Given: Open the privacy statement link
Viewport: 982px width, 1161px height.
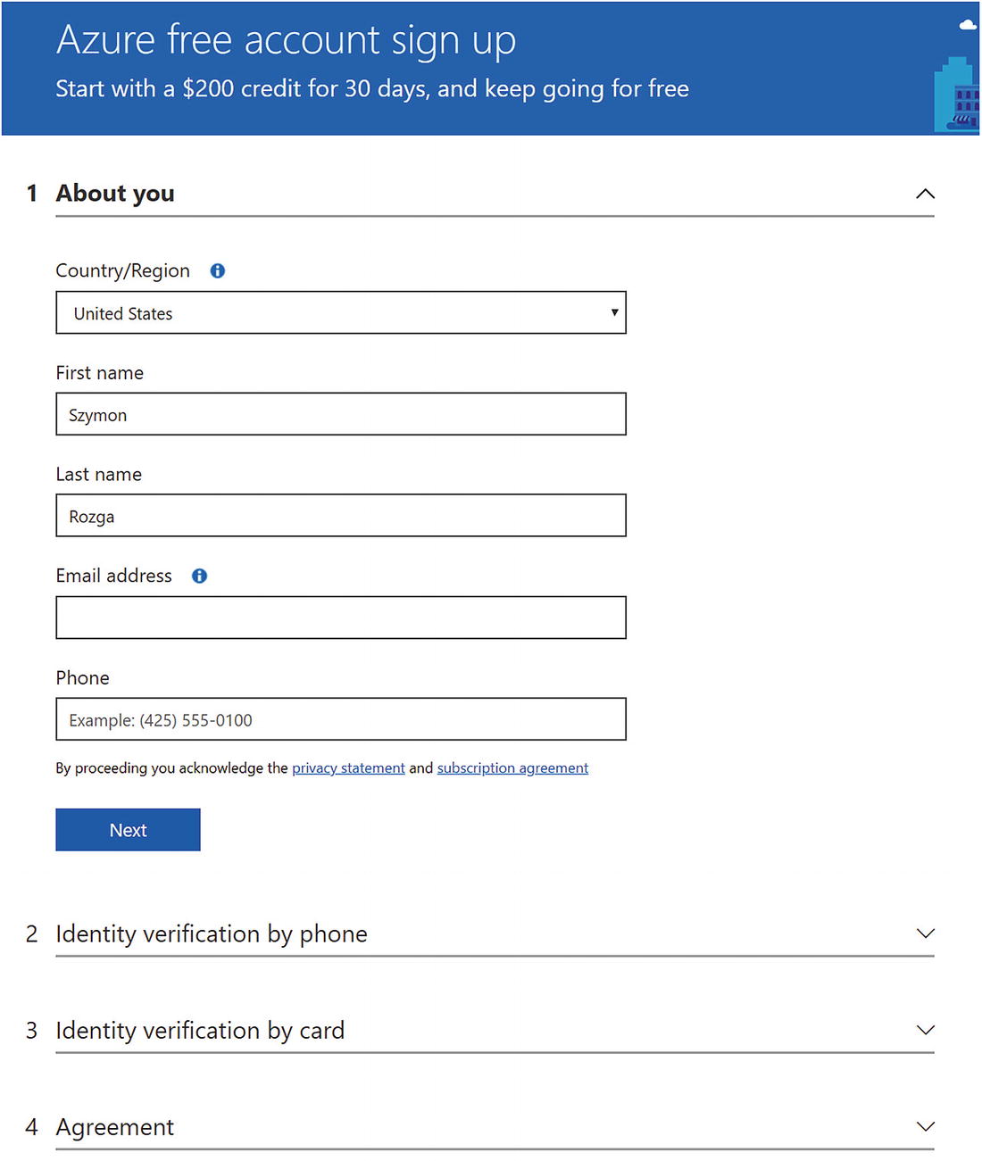Looking at the screenshot, I should 348,768.
